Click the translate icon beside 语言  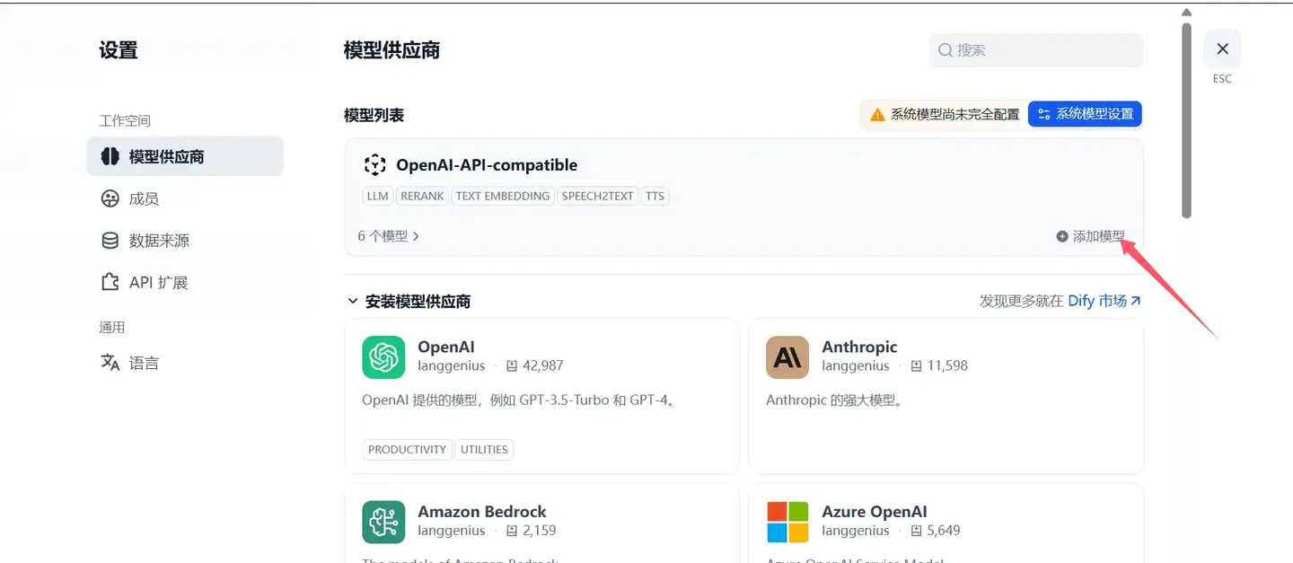110,363
